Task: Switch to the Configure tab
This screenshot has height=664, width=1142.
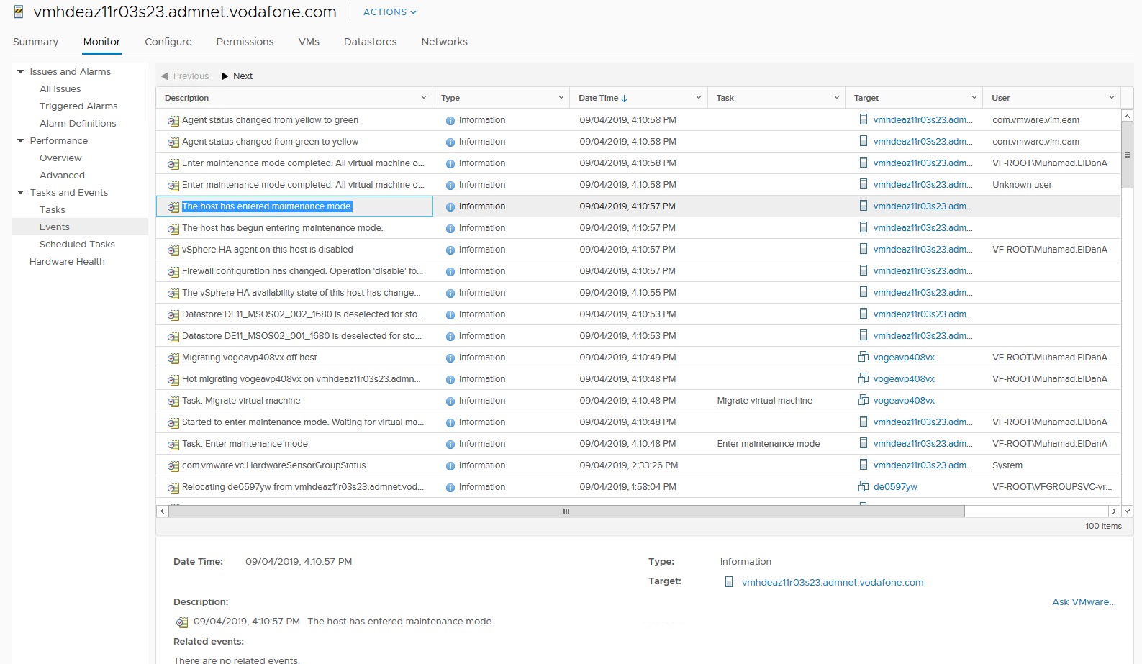Action: (x=168, y=42)
